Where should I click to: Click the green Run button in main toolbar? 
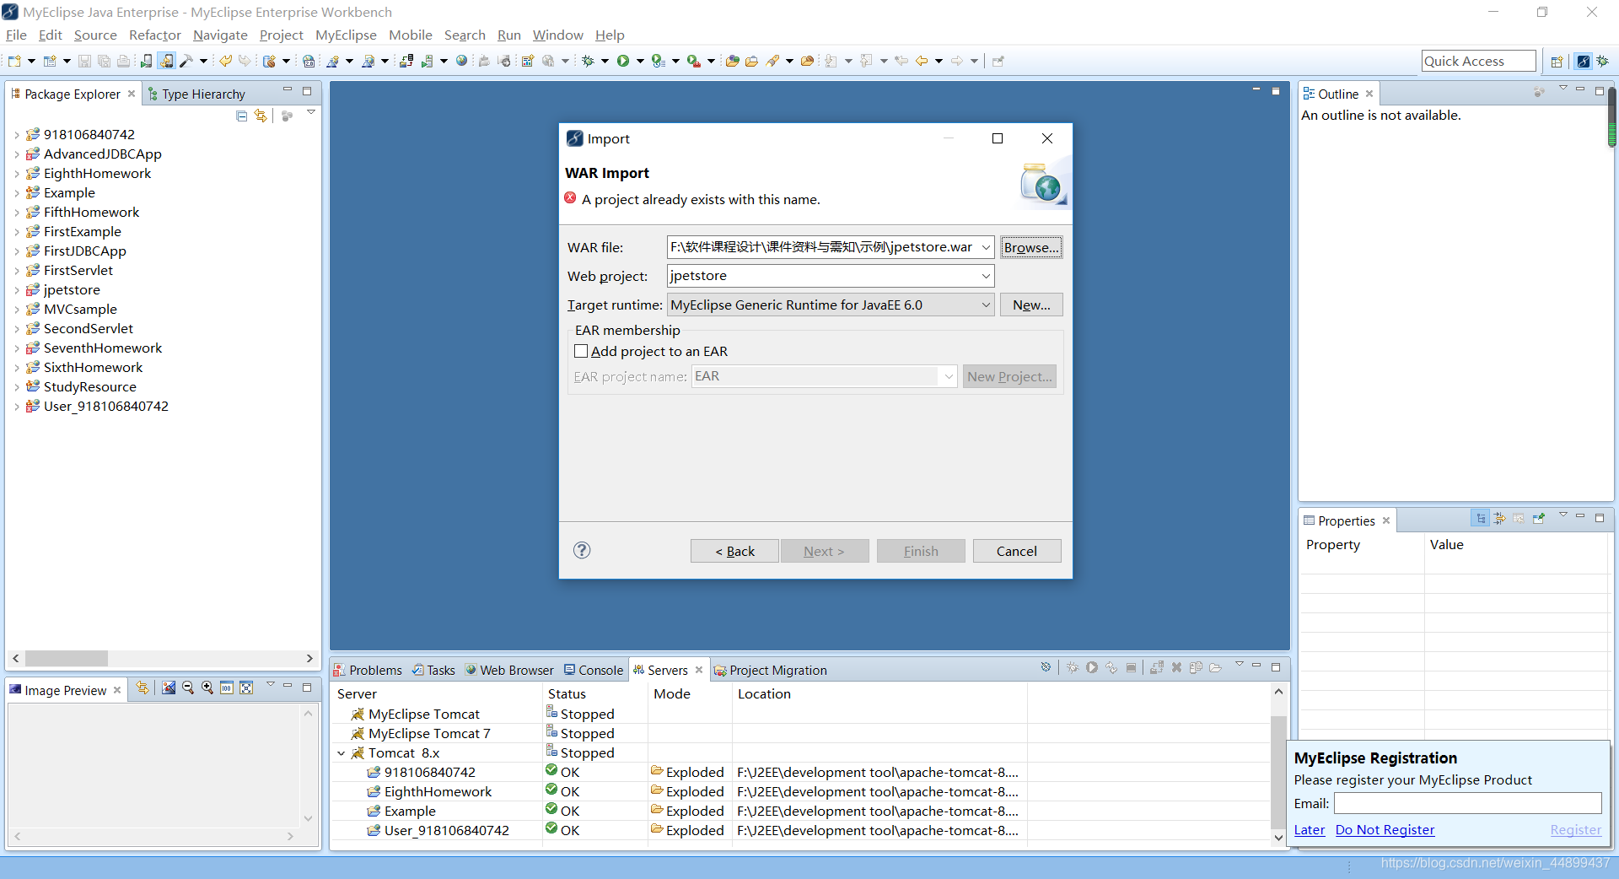623,61
